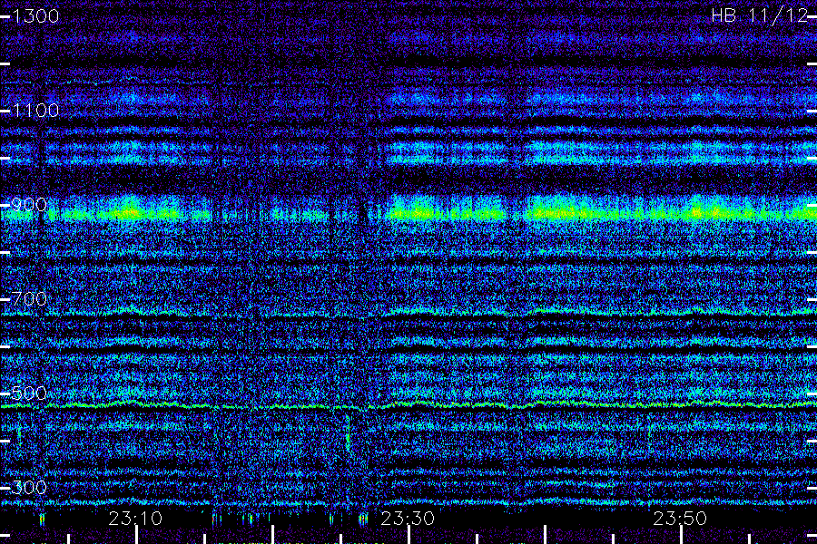This screenshot has width=817, height=544.
Task: Click the 500 frequency axis label
Action: click(29, 393)
